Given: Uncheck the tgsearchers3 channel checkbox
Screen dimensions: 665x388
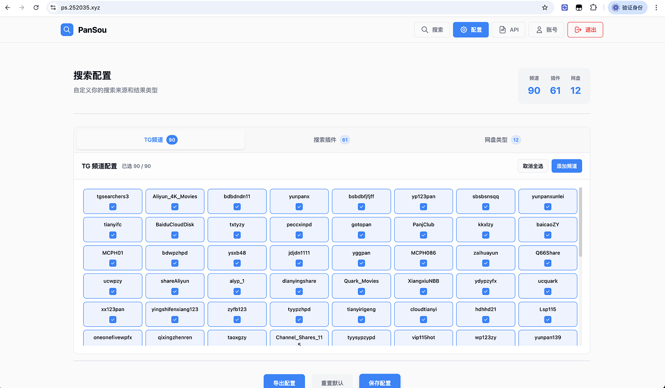Looking at the screenshot, I should (113, 207).
